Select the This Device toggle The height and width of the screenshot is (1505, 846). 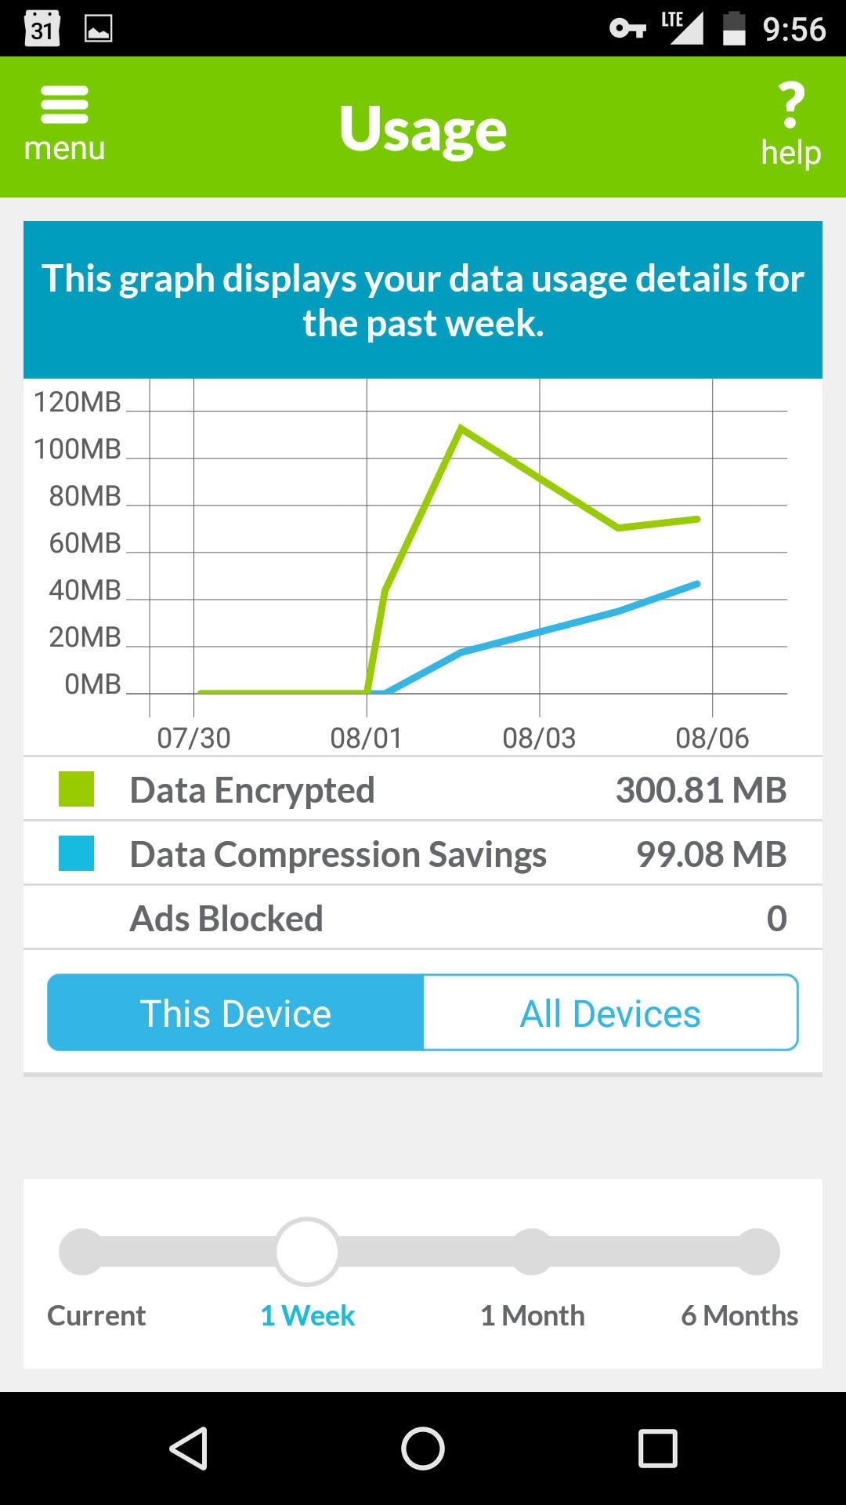(236, 1013)
